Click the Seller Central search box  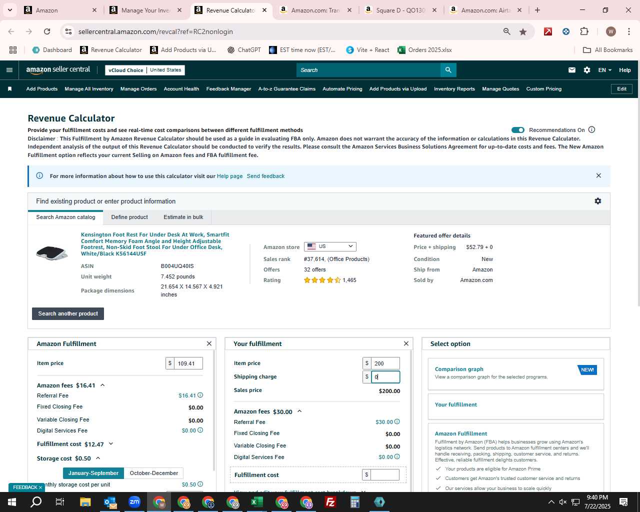[368, 70]
